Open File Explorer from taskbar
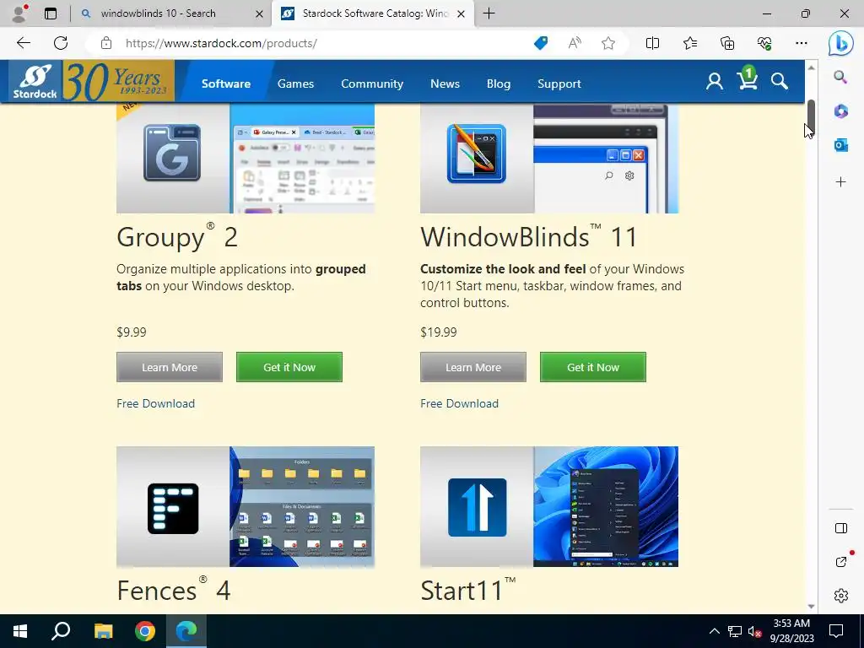This screenshot has width=864, height=648. (x=103, y=631)
